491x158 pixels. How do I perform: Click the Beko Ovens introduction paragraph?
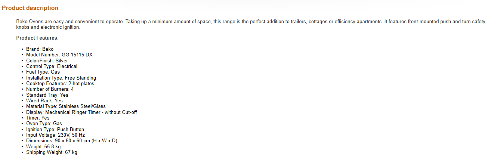tap(250, 24)
